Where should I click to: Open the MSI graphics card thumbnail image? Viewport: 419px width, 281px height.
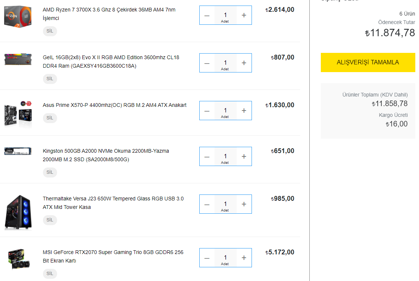pyautogui.click(x=18, y=259)
